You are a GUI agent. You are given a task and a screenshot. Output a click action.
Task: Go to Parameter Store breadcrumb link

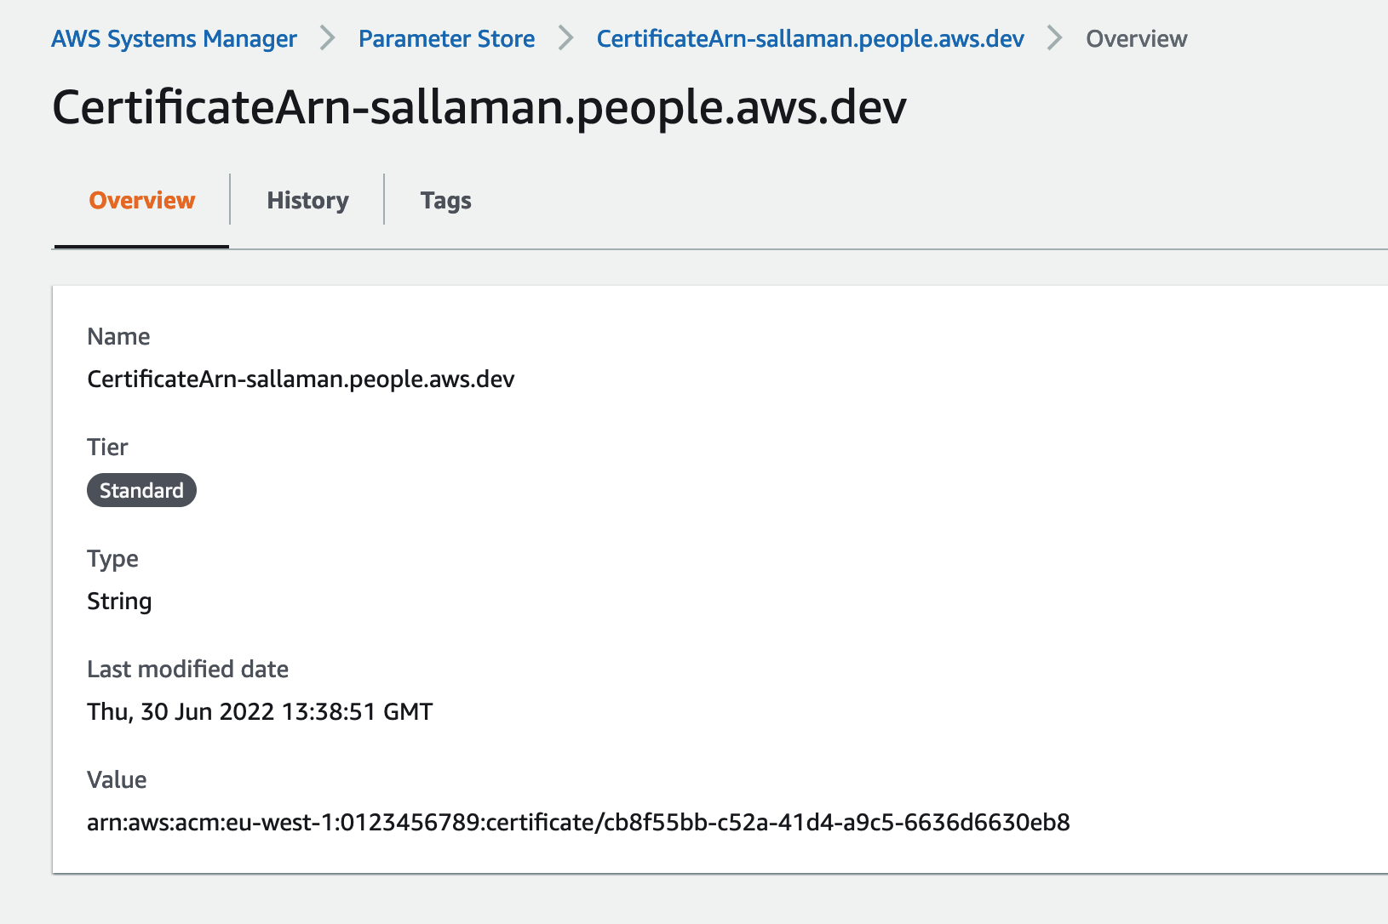pos(446,39)
